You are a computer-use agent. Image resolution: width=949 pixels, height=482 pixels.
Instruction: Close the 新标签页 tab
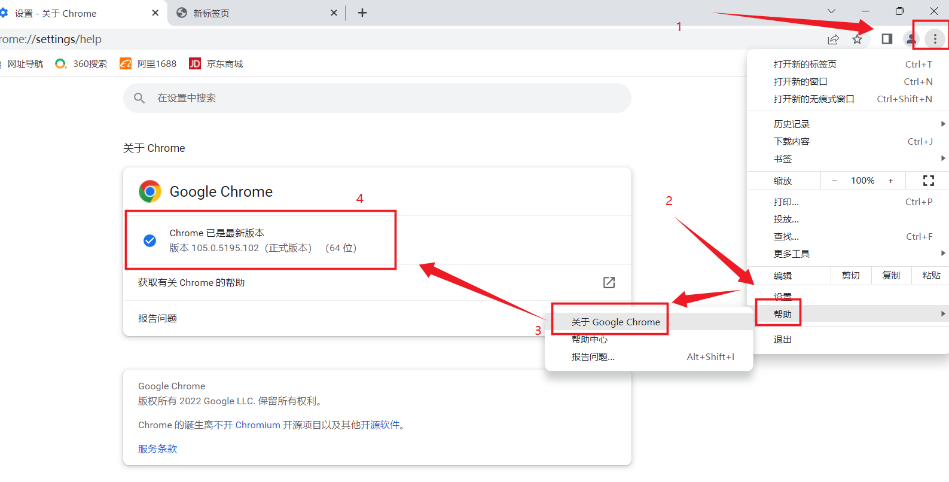pos(334,13)
